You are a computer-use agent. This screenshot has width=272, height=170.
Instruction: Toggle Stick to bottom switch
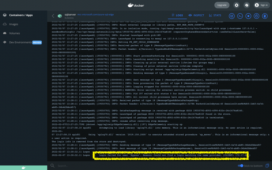(x=240, y=166)
